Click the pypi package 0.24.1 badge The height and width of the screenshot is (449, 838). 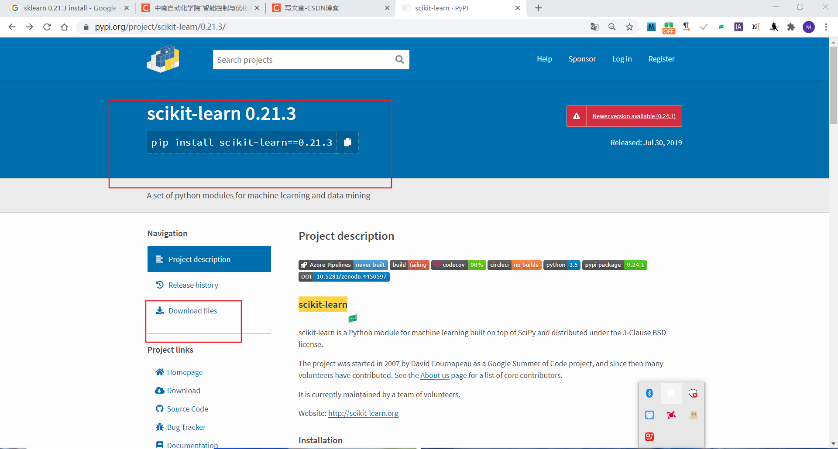pyautogui.click(x=615, y=265)
